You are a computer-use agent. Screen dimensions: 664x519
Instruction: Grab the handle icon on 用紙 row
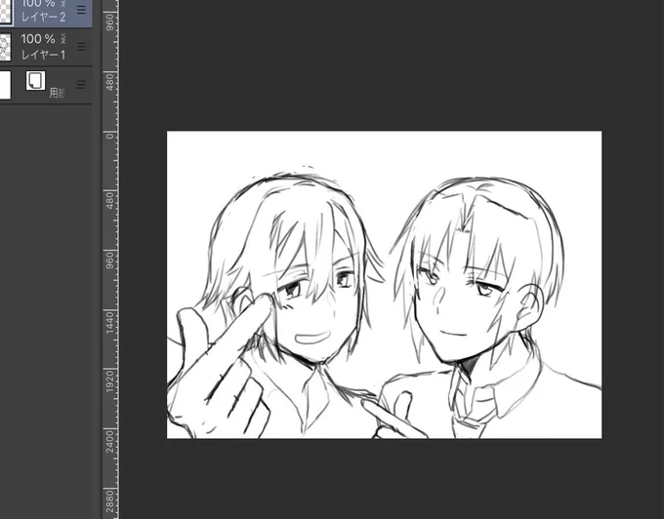81,85
